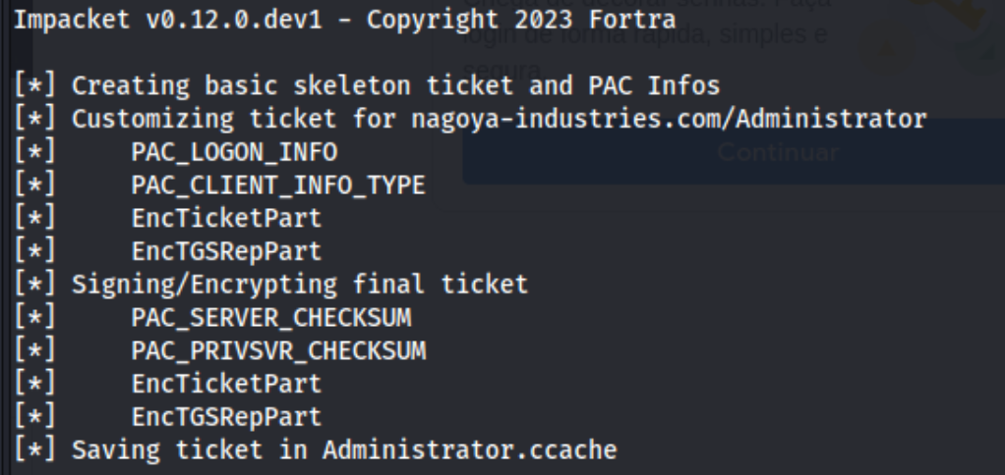Select the PAC_CLIENT_INFO_TYPE output entry
This screenshot has height=475, width=1005.
[278, 185]
